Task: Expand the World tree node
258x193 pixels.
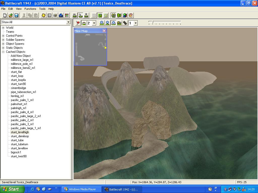Action: point(3,28)
